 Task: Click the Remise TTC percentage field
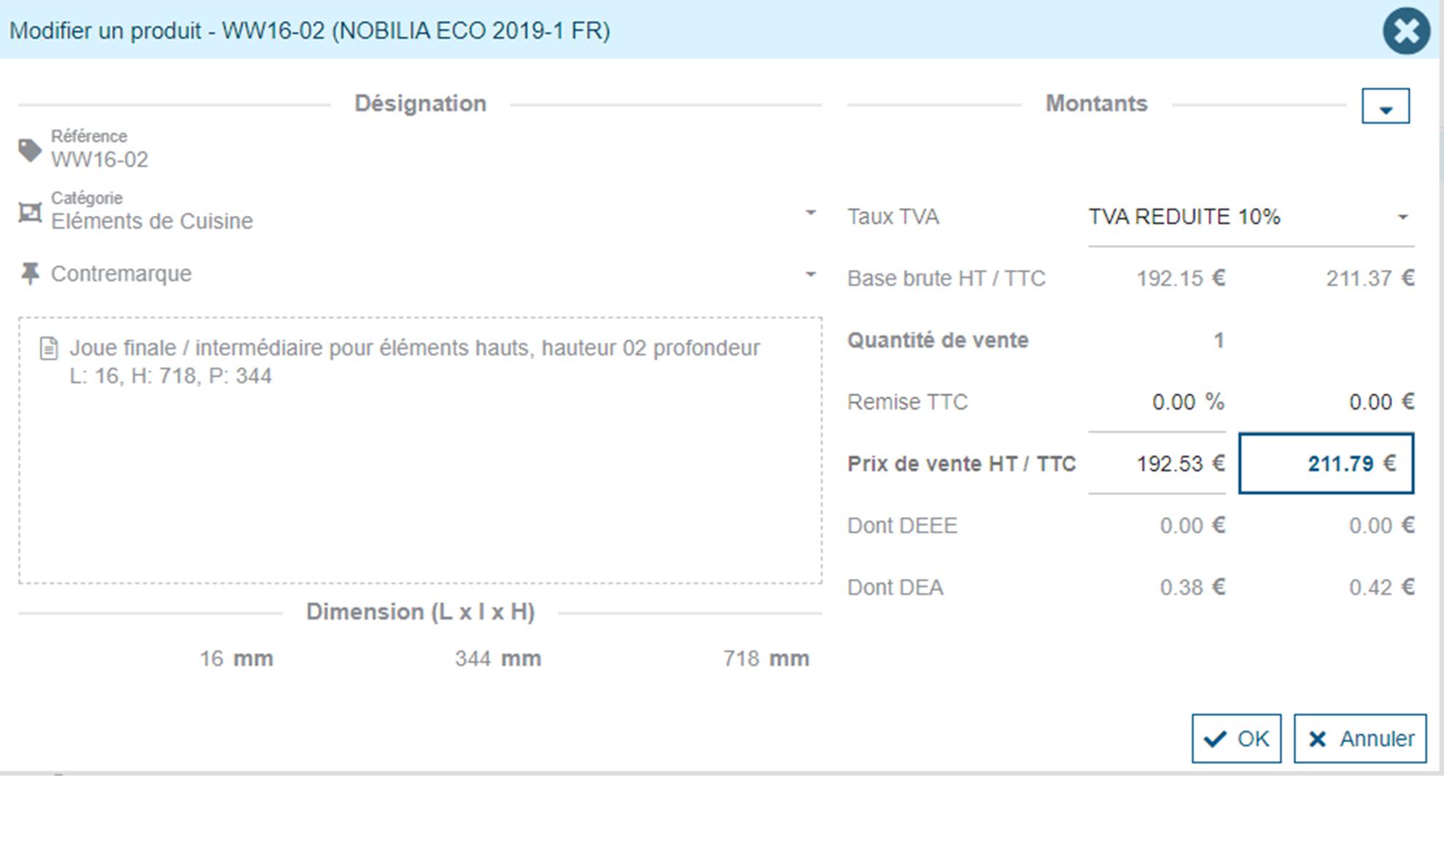(1173, 402)
